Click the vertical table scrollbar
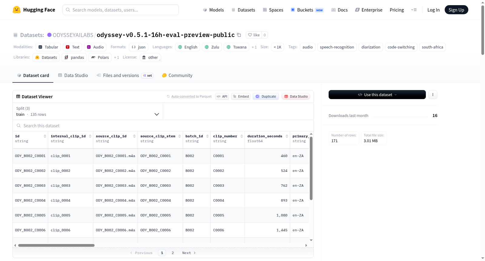The width and height of the screenshot is (485, 261). tap(311, 168)
